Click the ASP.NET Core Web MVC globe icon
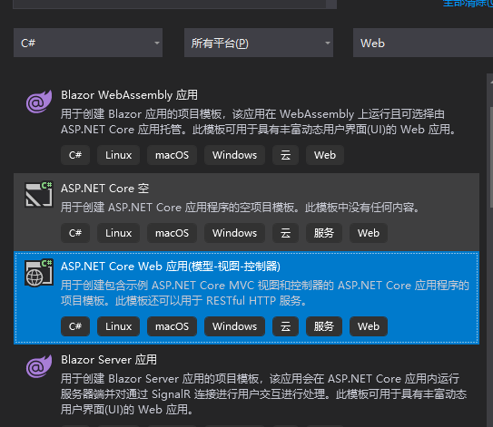493x427 pixels. pyautogui.click(x=39, y=273)
